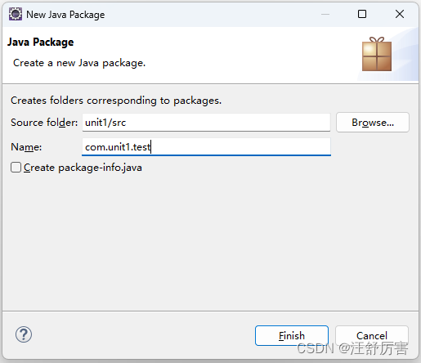Click the CSDN watermark text
The width and height of the screenshot is (421, 363).
tap(352, 348)
